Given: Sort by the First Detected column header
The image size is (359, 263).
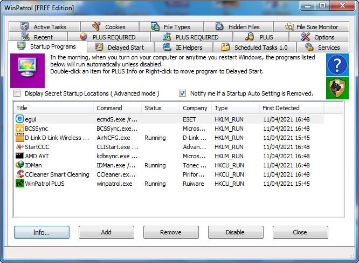Looking at the screenshot, I should (292, 108).
